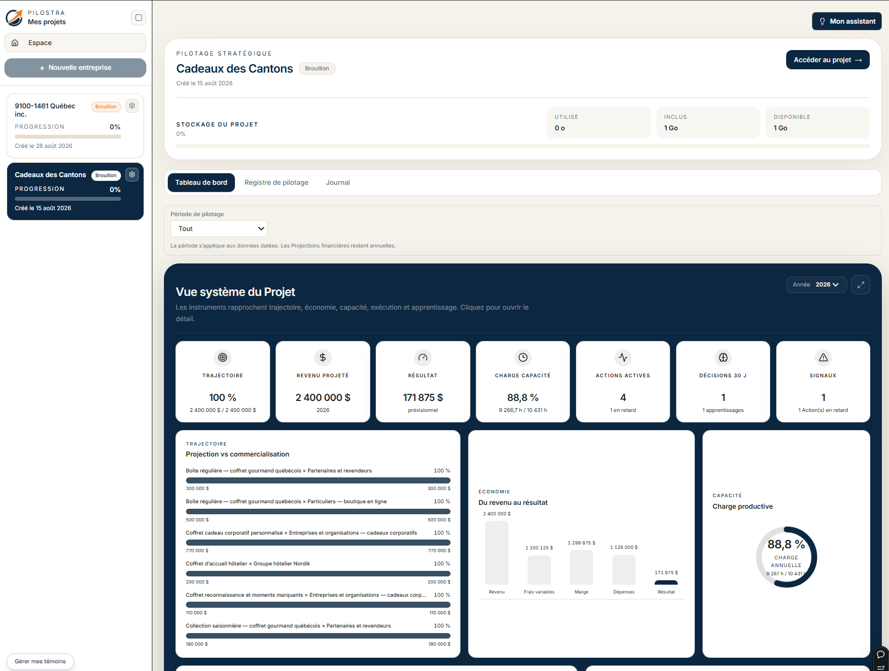The image size is (889, 671).
Task: Click Collection saisonnière coffret gourmand row
Action: [318, 635]
